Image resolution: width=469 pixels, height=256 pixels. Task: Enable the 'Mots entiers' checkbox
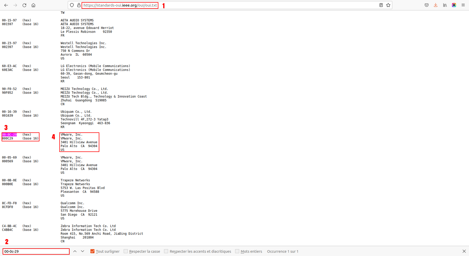(x=237, y=251)
